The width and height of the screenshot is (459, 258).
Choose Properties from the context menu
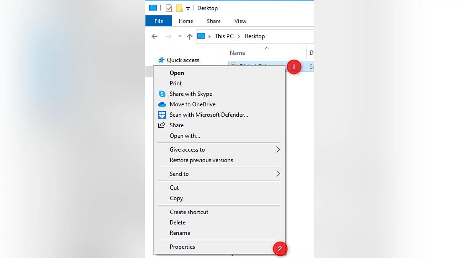182,247
